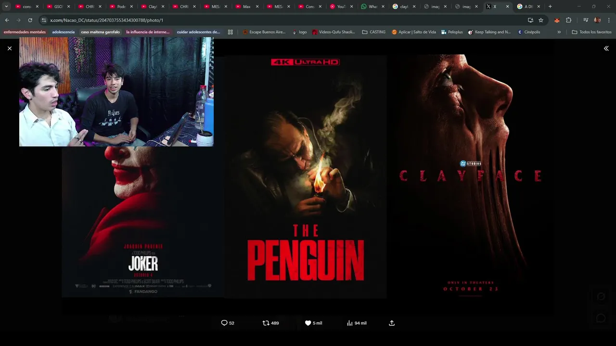
Task: Open 'cuidar adolescentes de...' tab group
Action: click(198, 32)
